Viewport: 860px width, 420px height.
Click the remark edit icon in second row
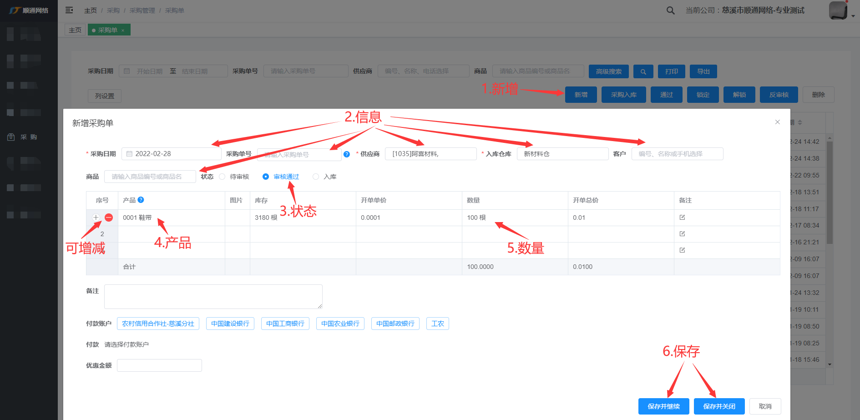tap(682, 234)
